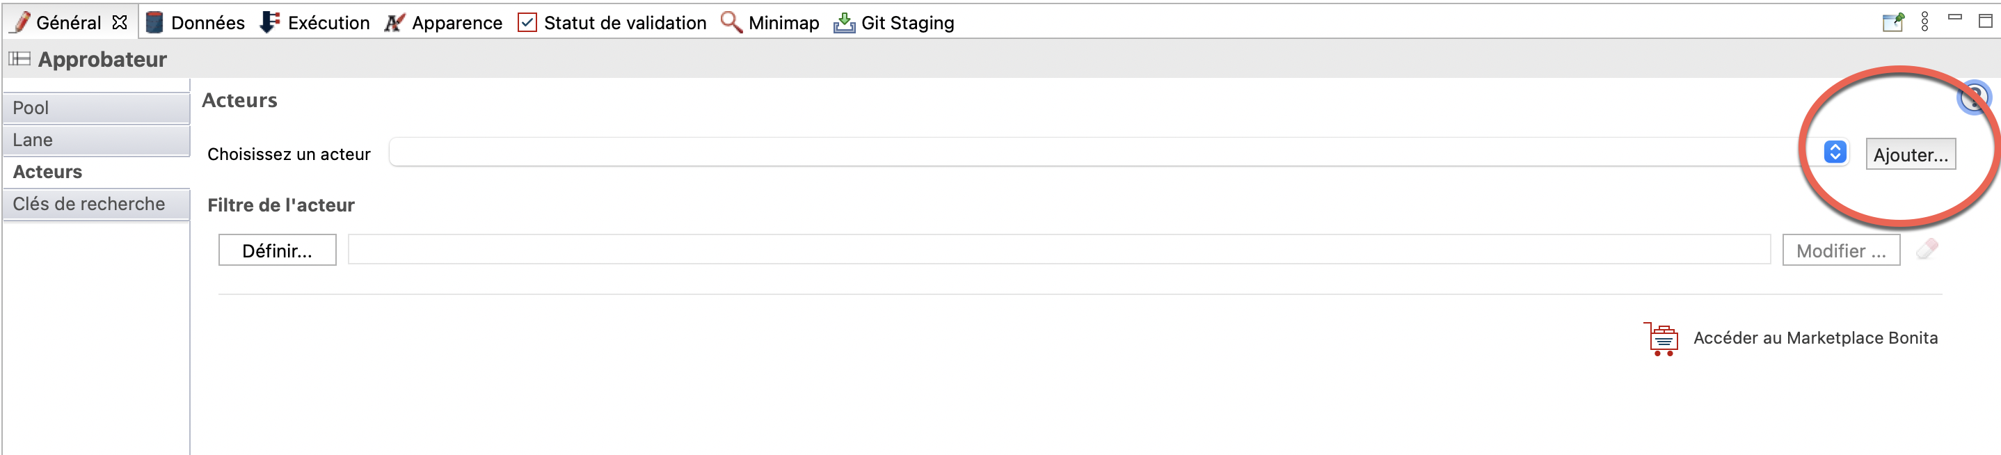Click the Définir... button
Screen dimensions: 2001x455
(278, 250)
